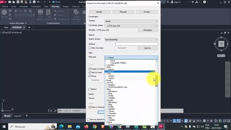Click the New drawing icon in quick access toolbar
231x130 pixels.
point(10,2)
